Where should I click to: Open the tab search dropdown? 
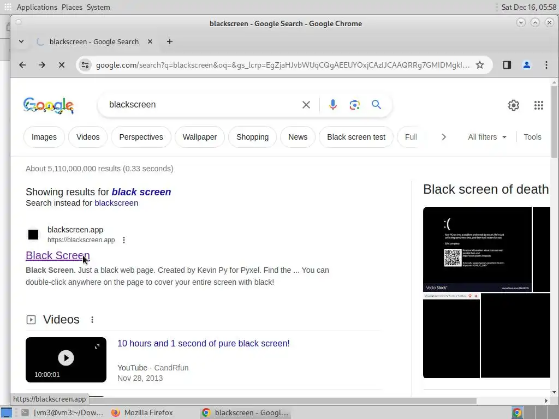pyautogui.click(x=21, y=41)
